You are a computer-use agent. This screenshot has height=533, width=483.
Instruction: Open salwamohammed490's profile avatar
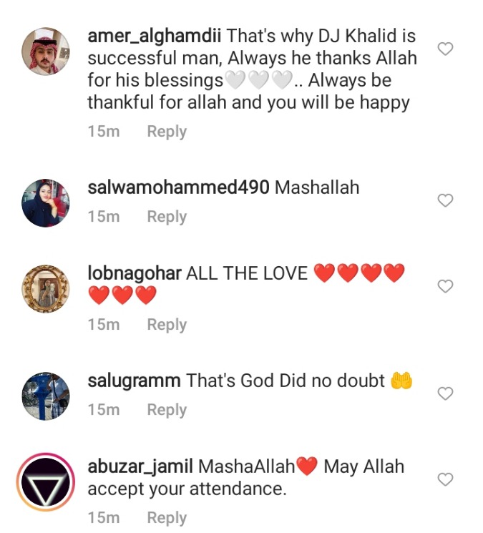pyautogui.click(x=46, y=203)
